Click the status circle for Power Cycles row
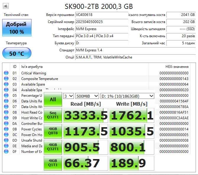Viewport: 198px width, 175px height. [x=6, y=129]
